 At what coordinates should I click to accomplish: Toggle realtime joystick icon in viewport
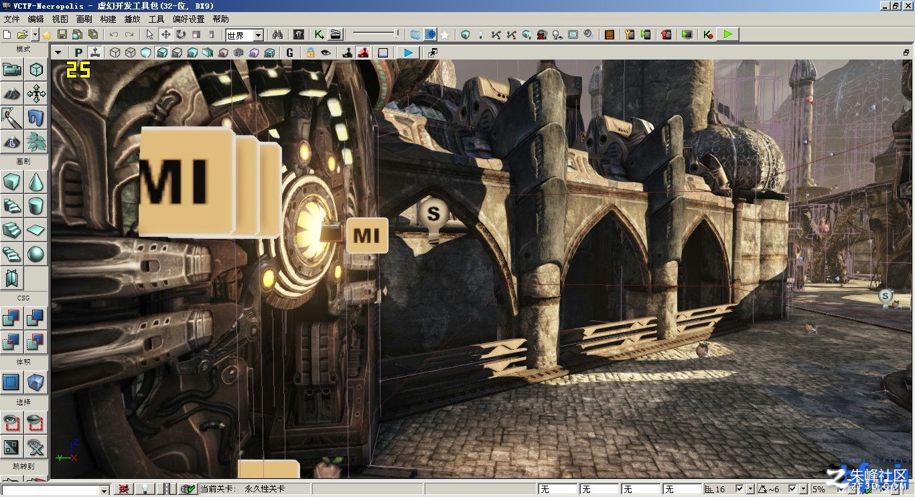(x=95, y=52)
